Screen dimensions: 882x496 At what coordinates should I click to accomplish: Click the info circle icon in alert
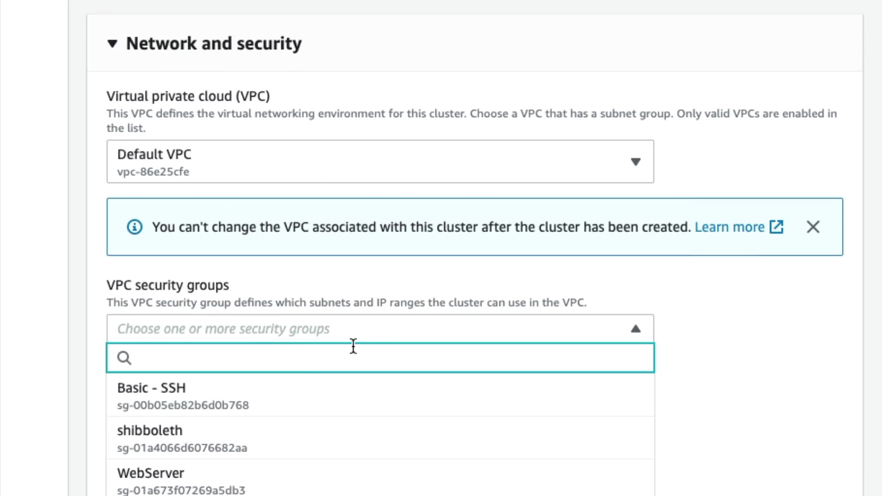pyautogui.click(x=135, y=227)
